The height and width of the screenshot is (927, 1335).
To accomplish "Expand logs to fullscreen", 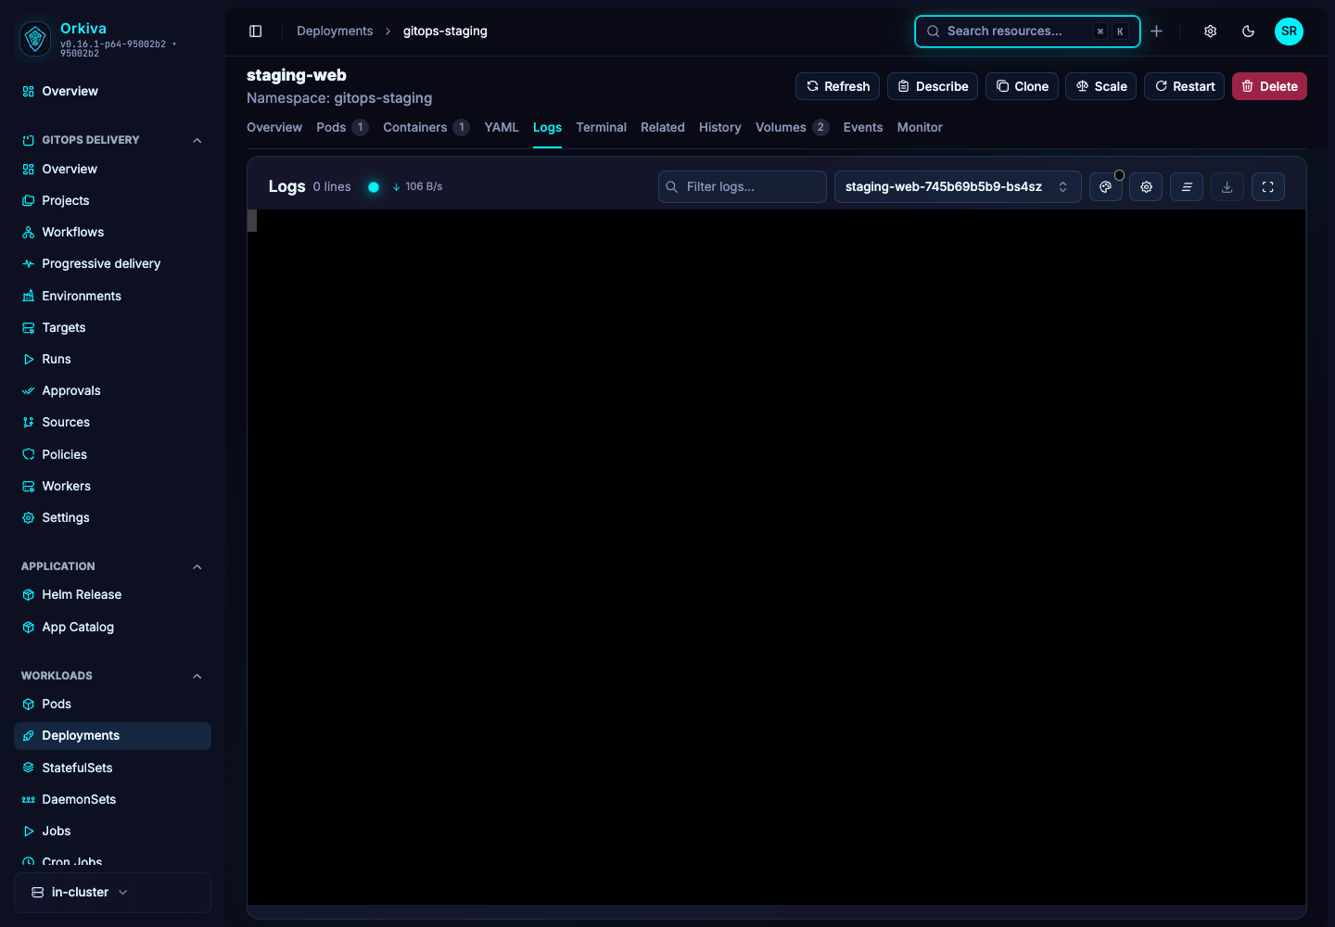I will 1268,187.
